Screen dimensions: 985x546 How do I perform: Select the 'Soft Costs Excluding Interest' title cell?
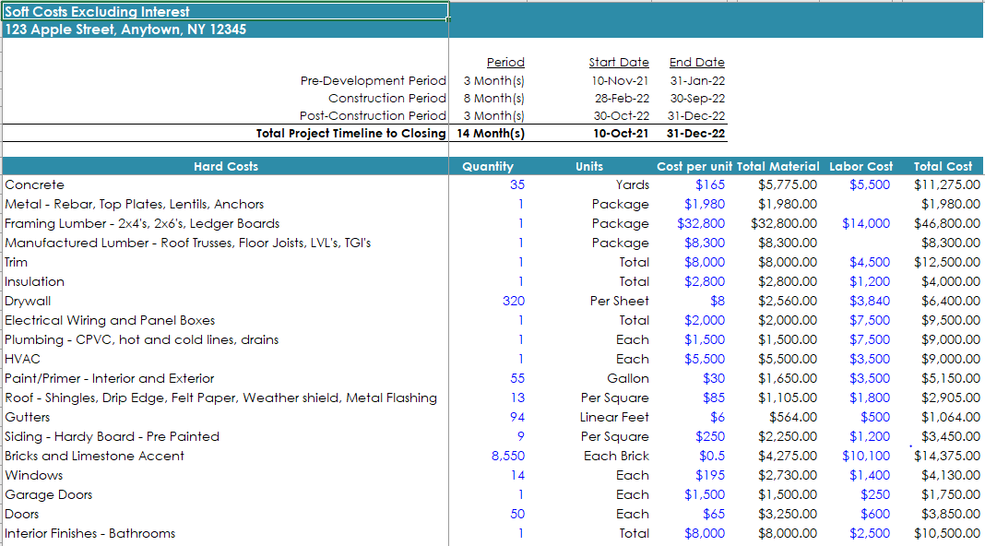point(97,12)
